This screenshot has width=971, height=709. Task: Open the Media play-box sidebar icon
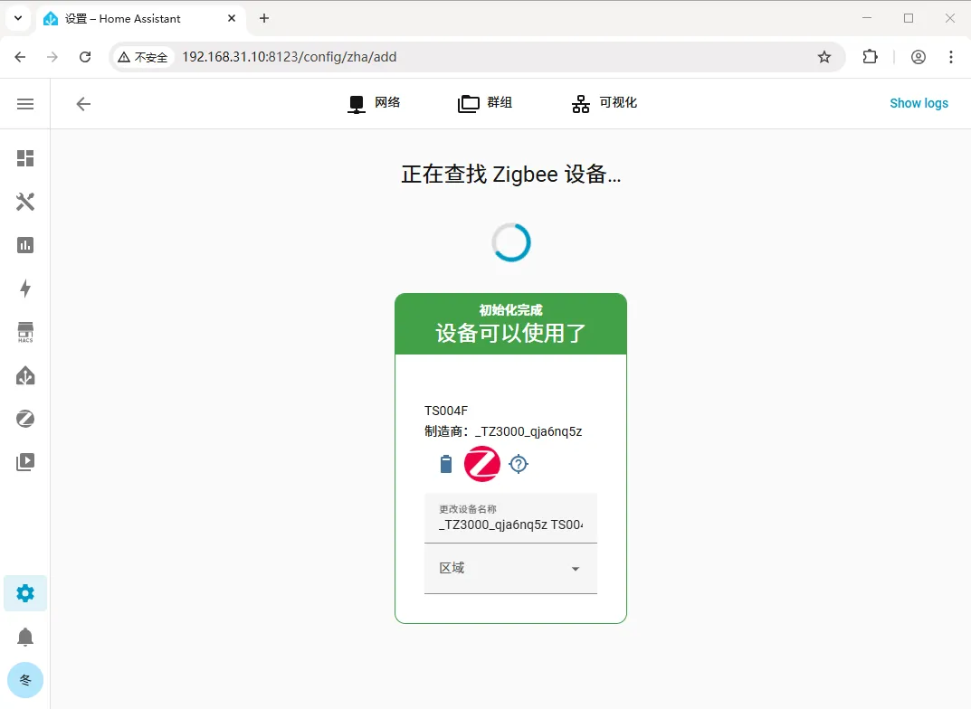coord(25,462)
